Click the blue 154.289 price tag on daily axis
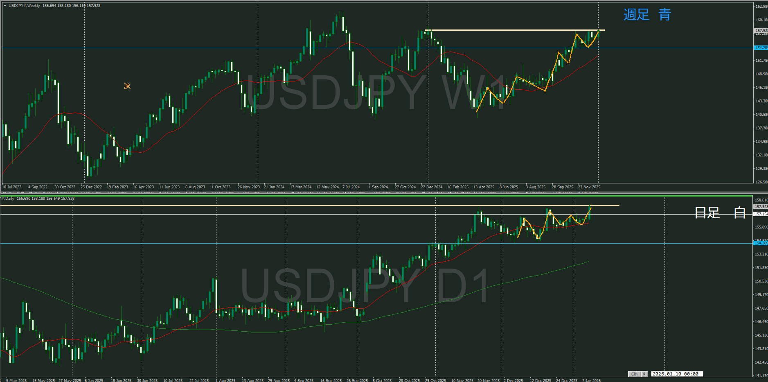This screenshot has width=768, height=382. pyautogui.click(x=761, y=243)
